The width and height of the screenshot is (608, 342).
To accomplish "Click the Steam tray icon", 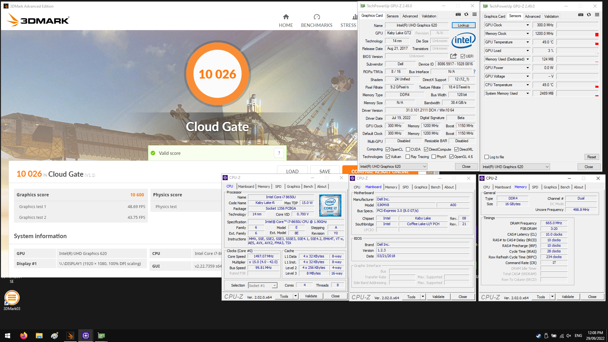I will 538,336.
